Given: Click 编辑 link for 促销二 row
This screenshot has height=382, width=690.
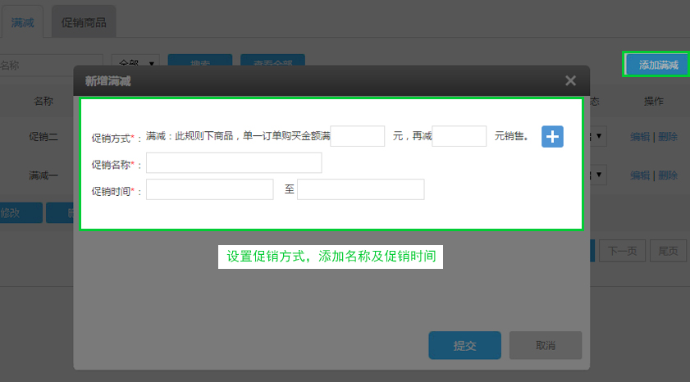Looking at the screenshot, I should [640, 136].
